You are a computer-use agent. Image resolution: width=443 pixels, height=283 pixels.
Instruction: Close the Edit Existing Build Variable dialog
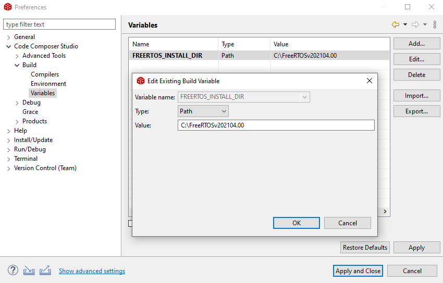click(x=370, y=81)
